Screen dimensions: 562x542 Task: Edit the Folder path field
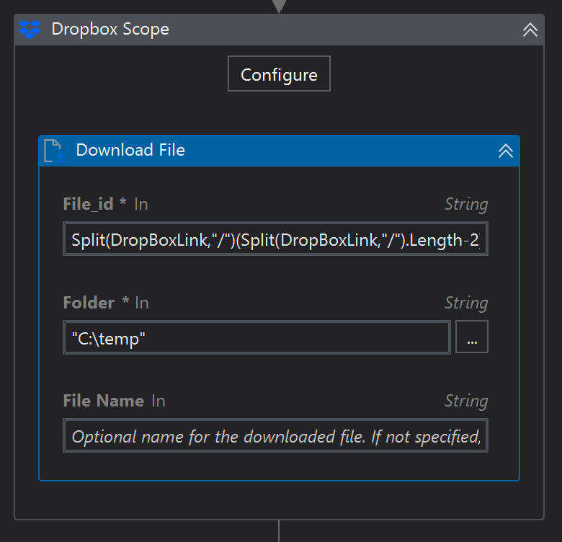tap(257, 337)
